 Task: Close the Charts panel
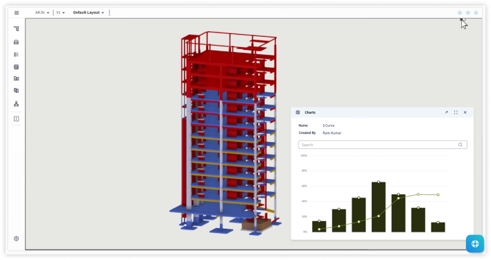(465, 112)
